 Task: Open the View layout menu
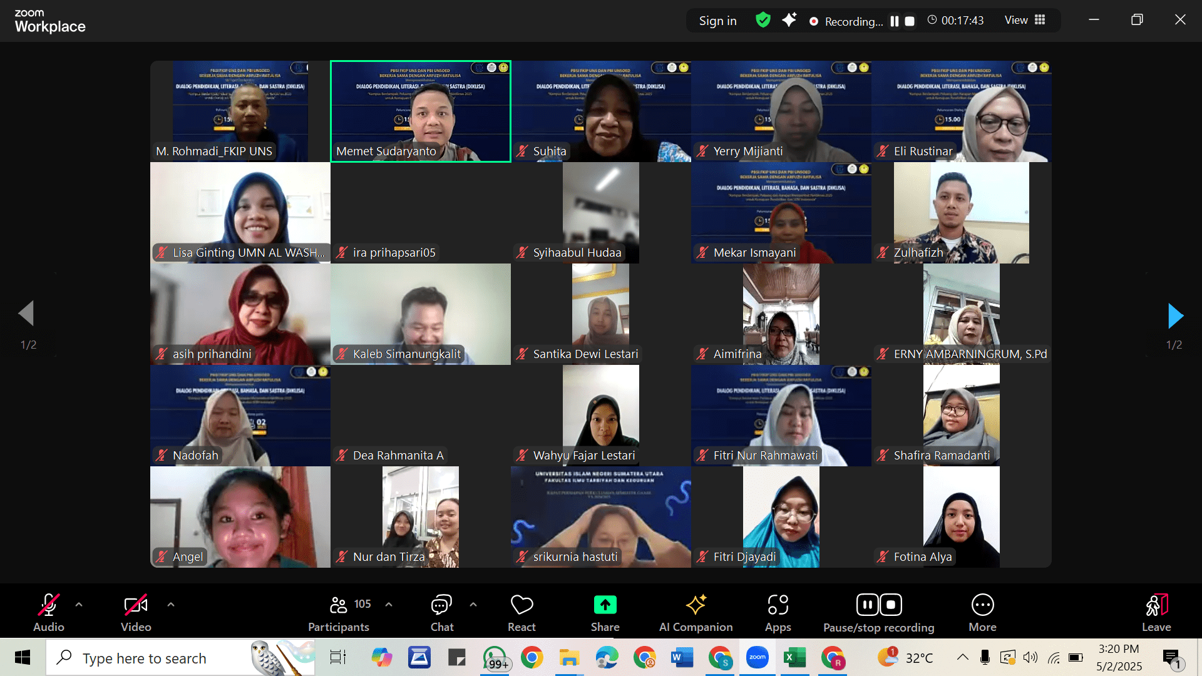click(1025, 20)
